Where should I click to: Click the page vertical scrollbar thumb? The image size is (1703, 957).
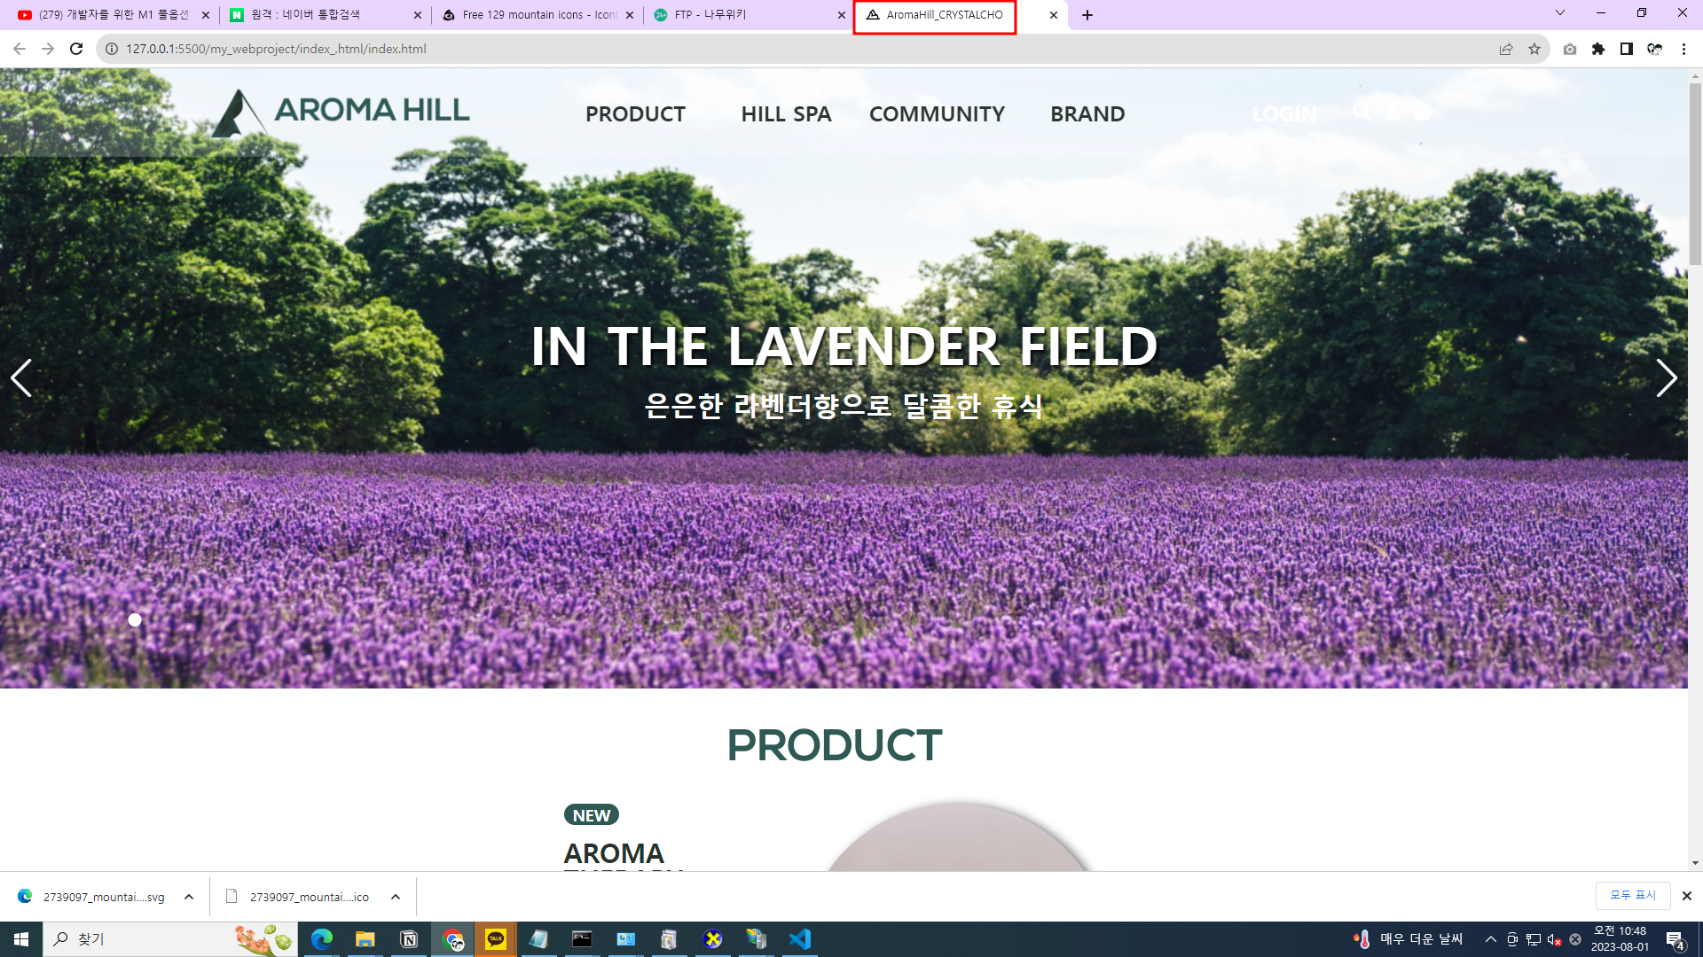[x=1695, y=173]
